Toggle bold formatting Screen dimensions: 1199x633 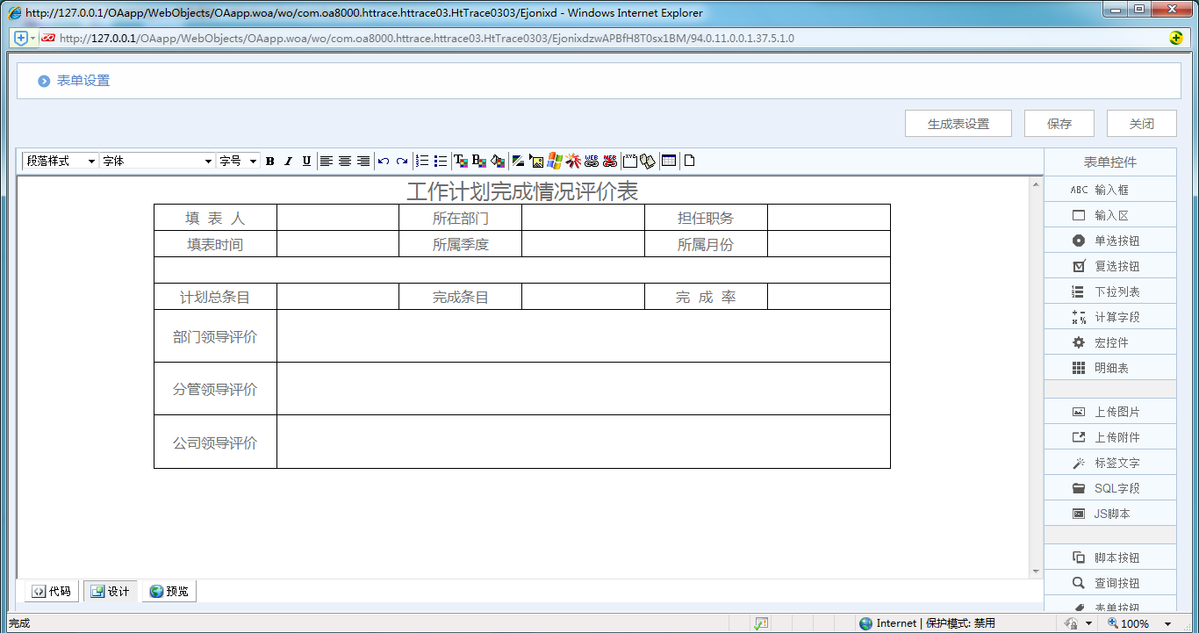click(x=269, y=161)
